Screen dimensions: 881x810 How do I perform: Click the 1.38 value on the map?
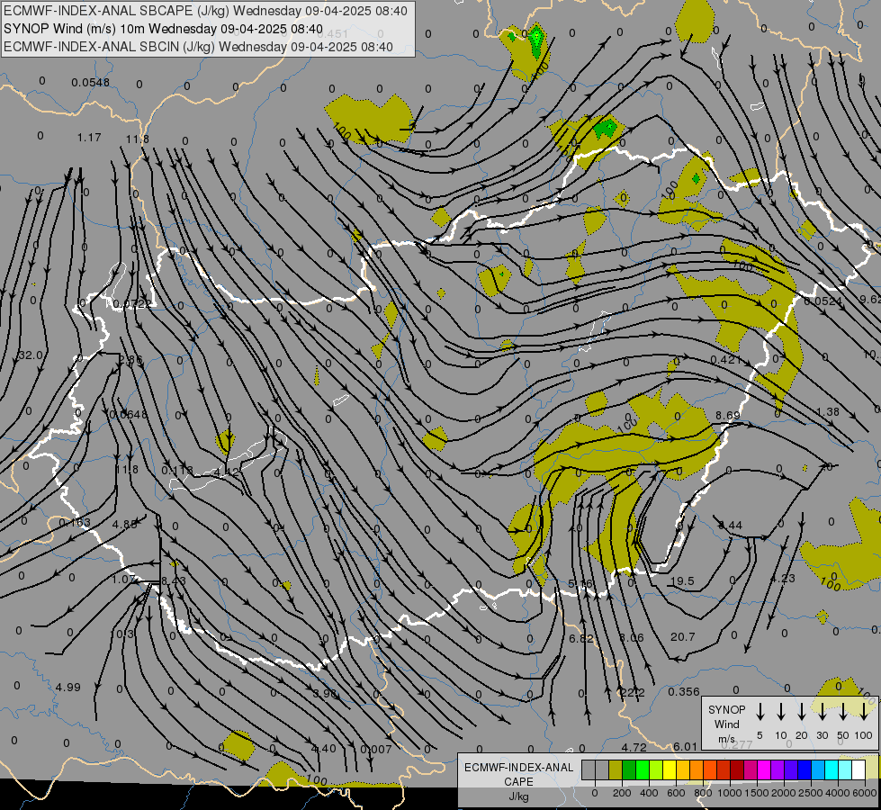[x=828, y=411]
